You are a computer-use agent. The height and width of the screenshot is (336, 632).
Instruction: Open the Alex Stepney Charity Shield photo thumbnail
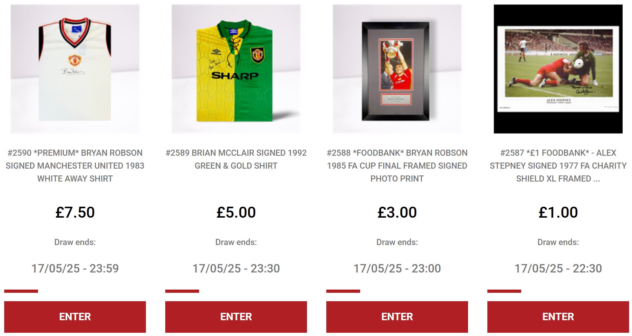(x=558, y=69)
